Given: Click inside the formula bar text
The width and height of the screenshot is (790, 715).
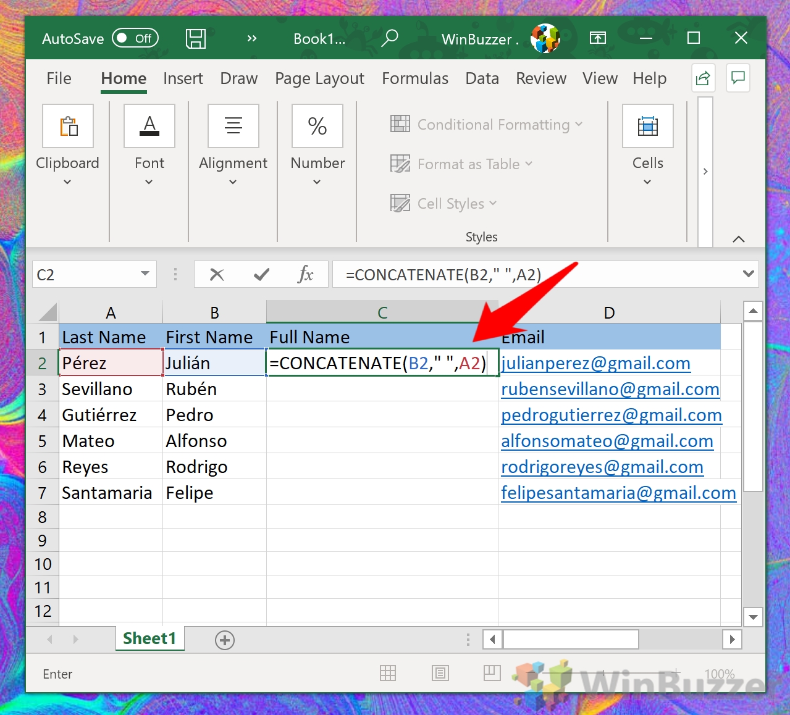Looking at the screenshot, I should (443, 275).
